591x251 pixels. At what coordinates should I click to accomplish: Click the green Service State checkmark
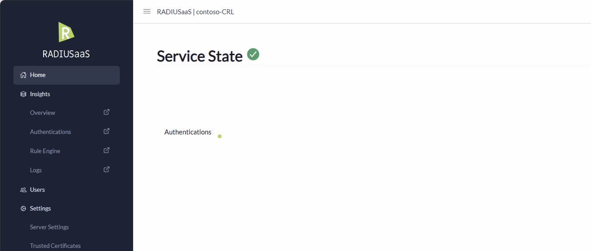253,54
